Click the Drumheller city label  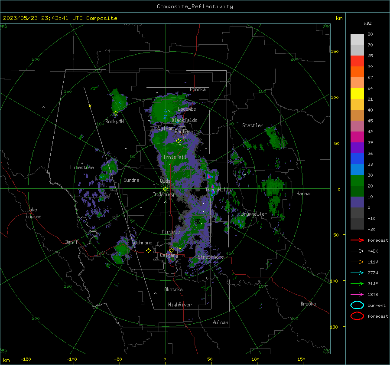(x=254, y=214)
